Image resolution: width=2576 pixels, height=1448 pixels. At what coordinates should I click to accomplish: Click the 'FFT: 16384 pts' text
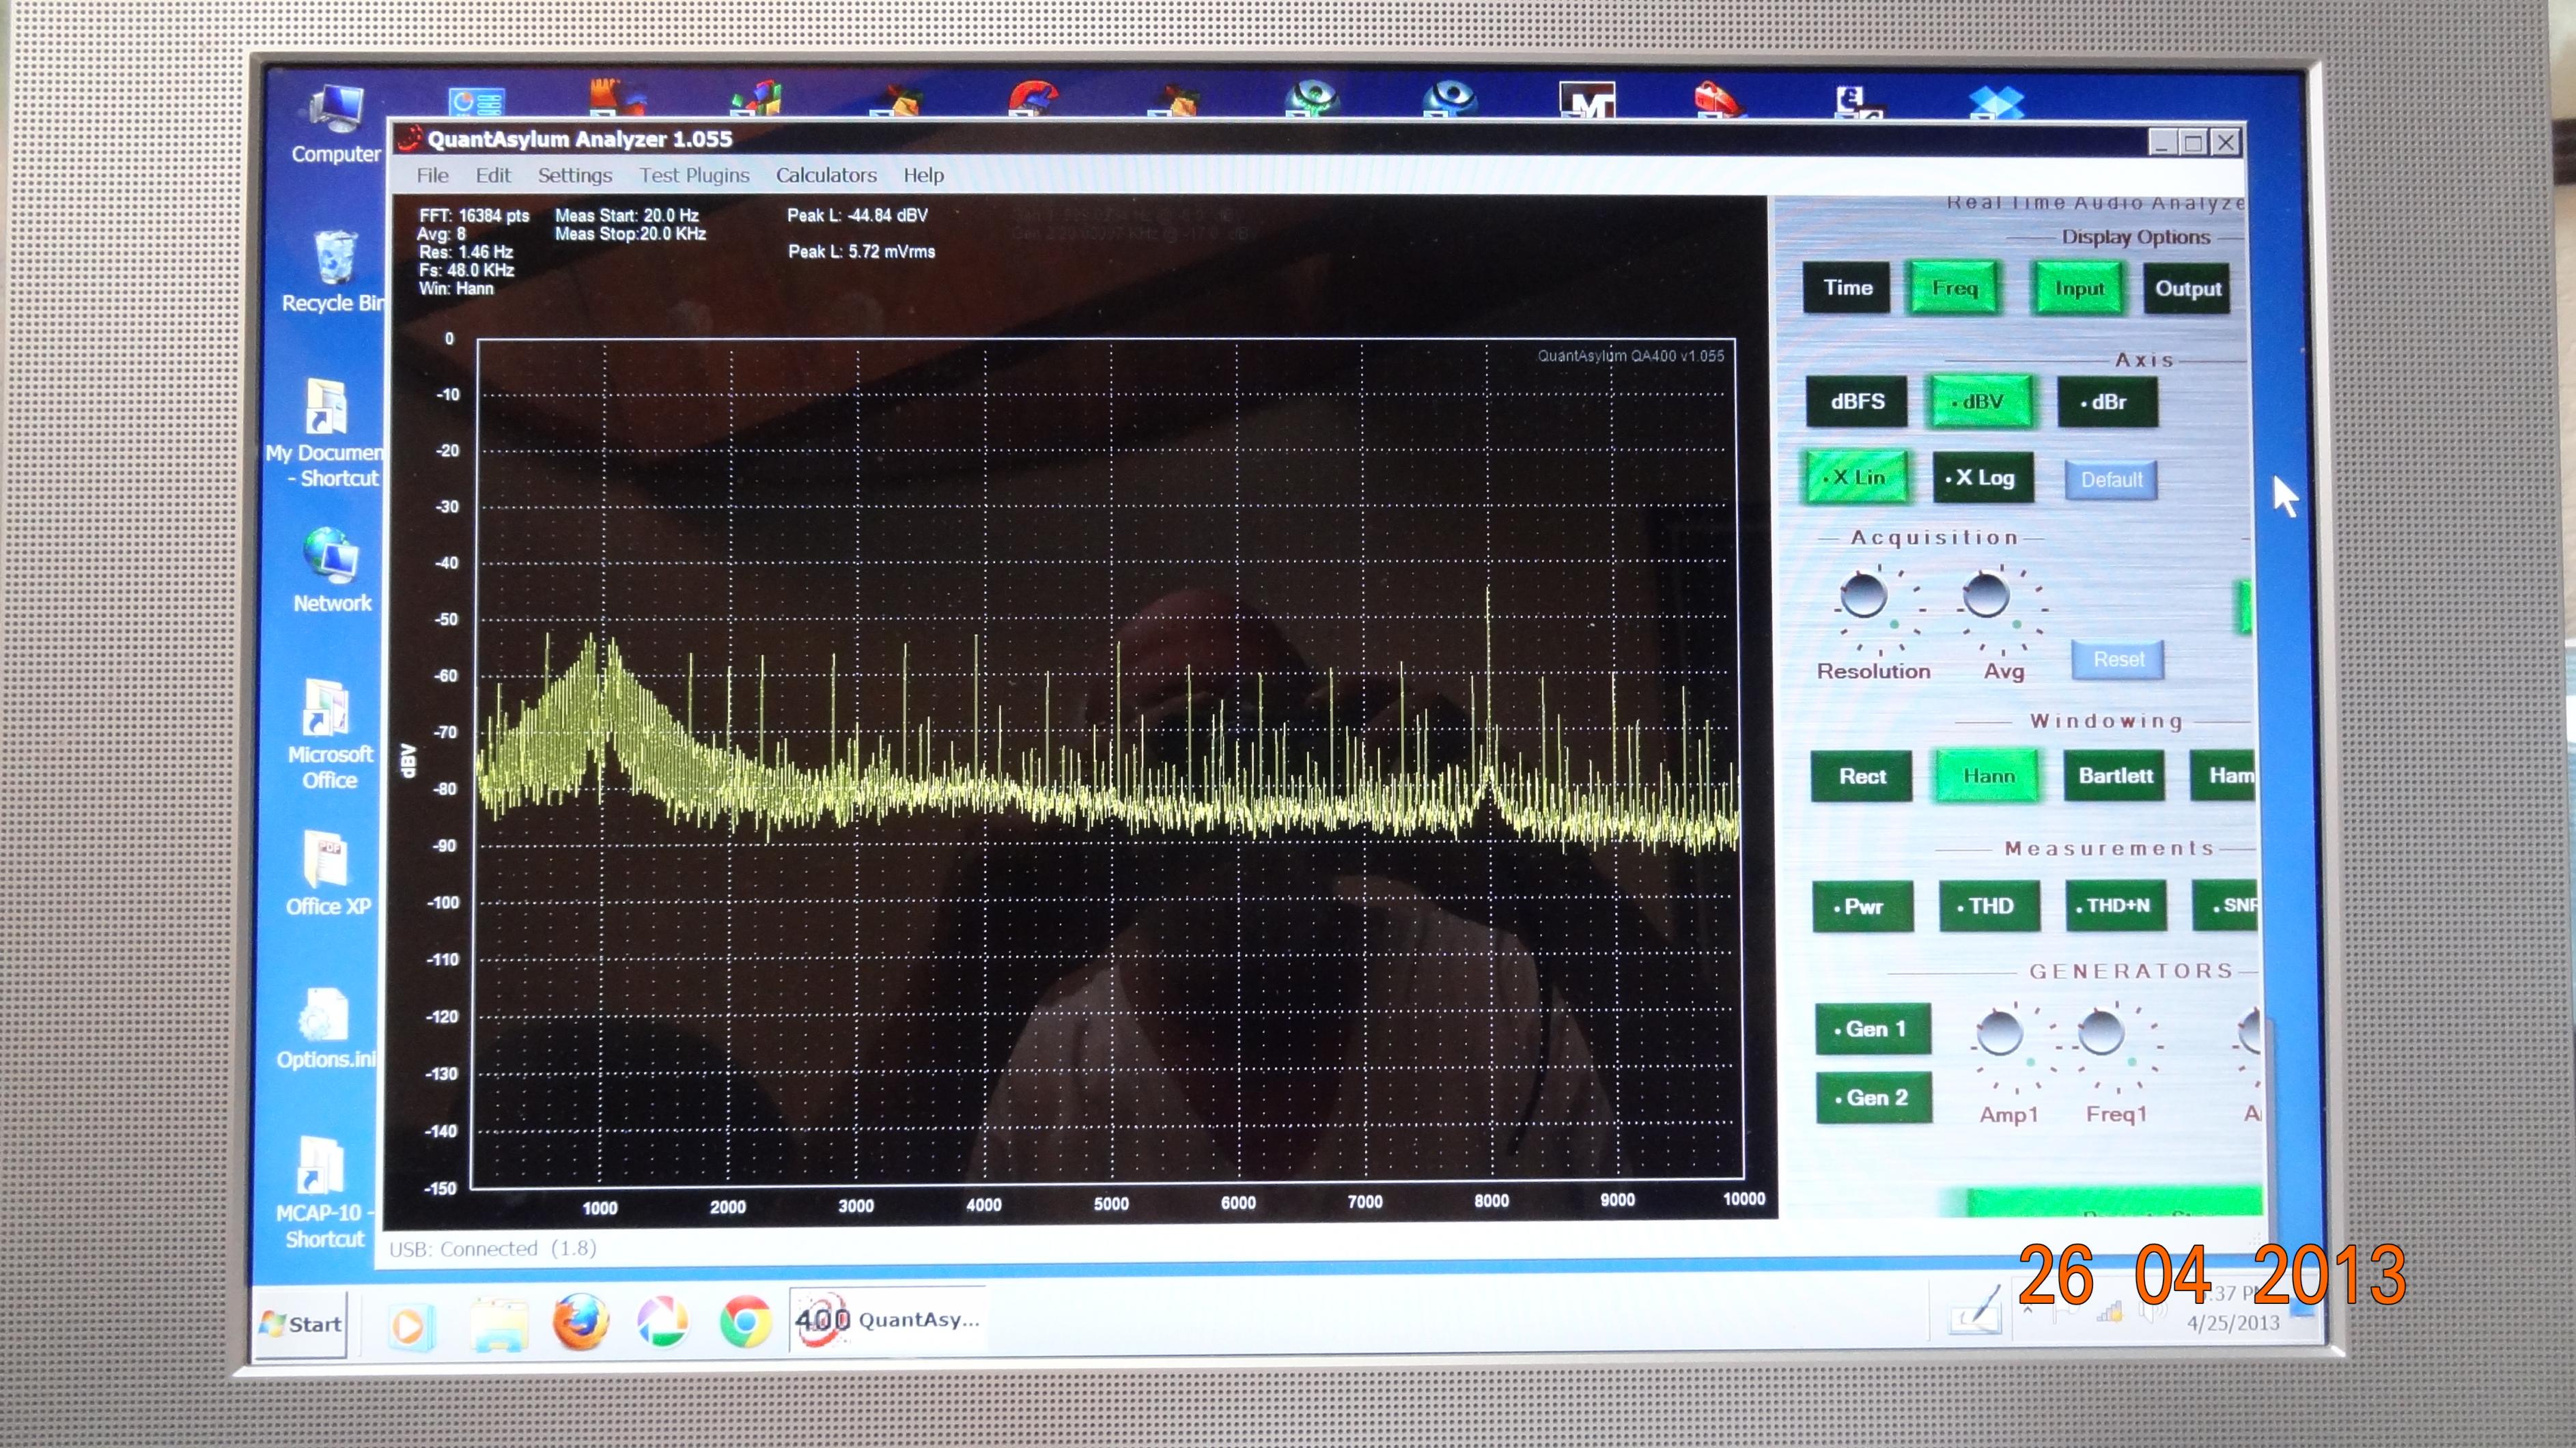(474, 216)
